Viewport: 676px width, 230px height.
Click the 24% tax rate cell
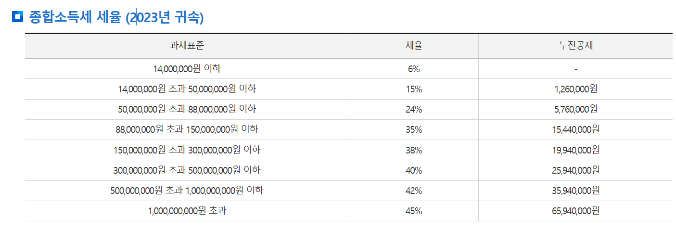pos(414,109)
